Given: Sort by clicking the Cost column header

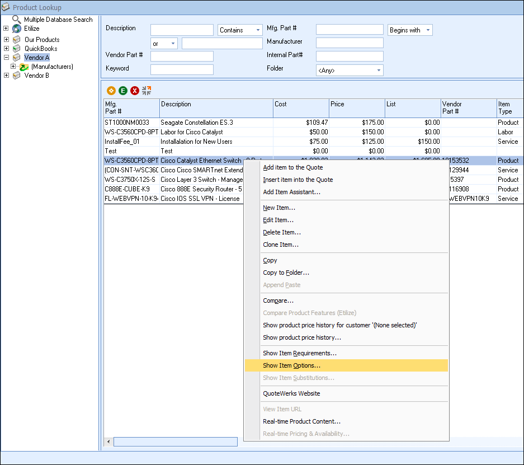Looking at the screenshot, I should [301, 107].
